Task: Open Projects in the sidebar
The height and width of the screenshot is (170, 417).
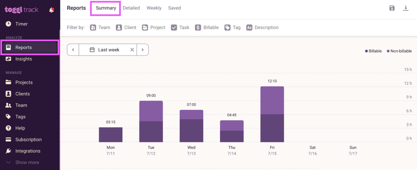Action: [24, 82]
